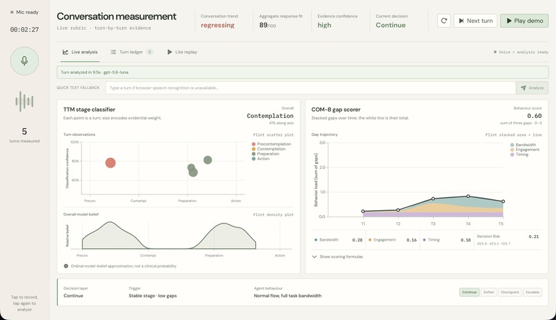The width and height of the screenshot is (556, 320).
Task: Click 'Normal flow, full task bandwidth' text
Action: [x=288, y=296]
